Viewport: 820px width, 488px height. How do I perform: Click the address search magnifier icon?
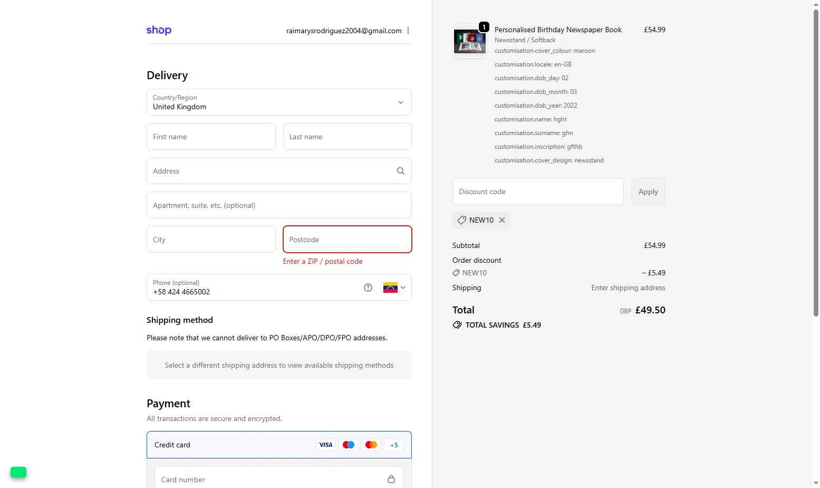[x=401, y=171]
